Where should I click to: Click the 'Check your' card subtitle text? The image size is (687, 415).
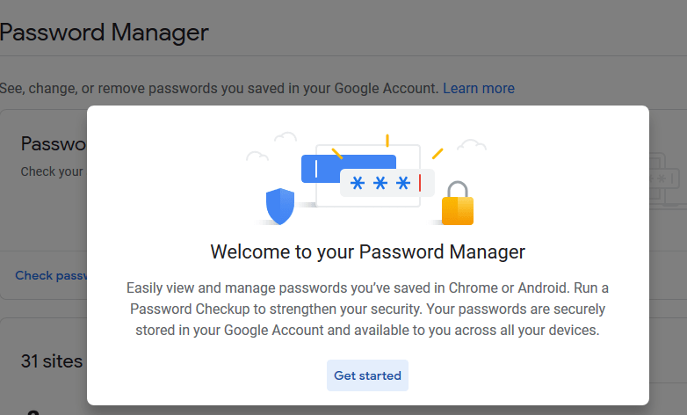click(52, 171)
